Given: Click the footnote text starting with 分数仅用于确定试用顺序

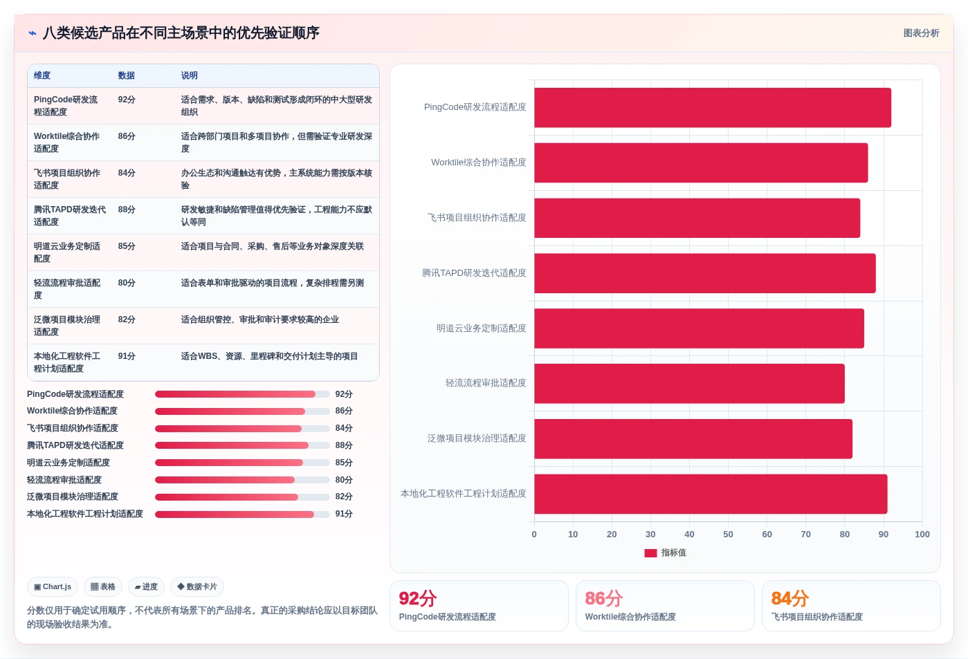Looking at the screenshot, I should coord(202,618).
